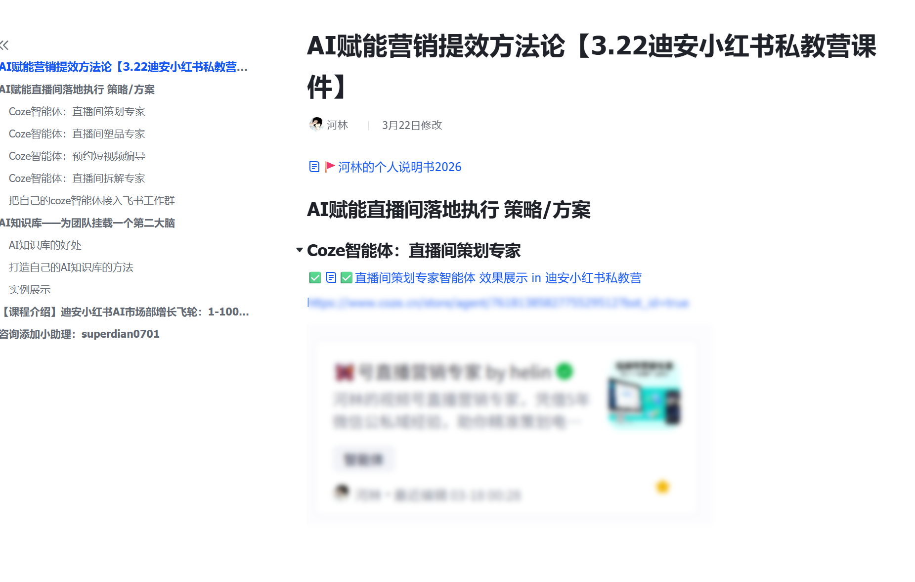Navigate to 把自己的coze智能体接入飞书工作群 in outline
Screen dimensions: 915x582
(x=92, y=201)
